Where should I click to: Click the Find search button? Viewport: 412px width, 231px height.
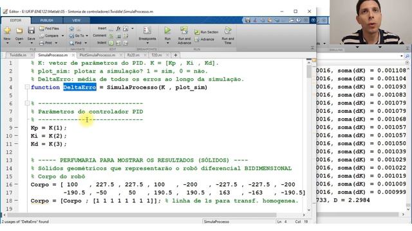[x=75, y=43]
